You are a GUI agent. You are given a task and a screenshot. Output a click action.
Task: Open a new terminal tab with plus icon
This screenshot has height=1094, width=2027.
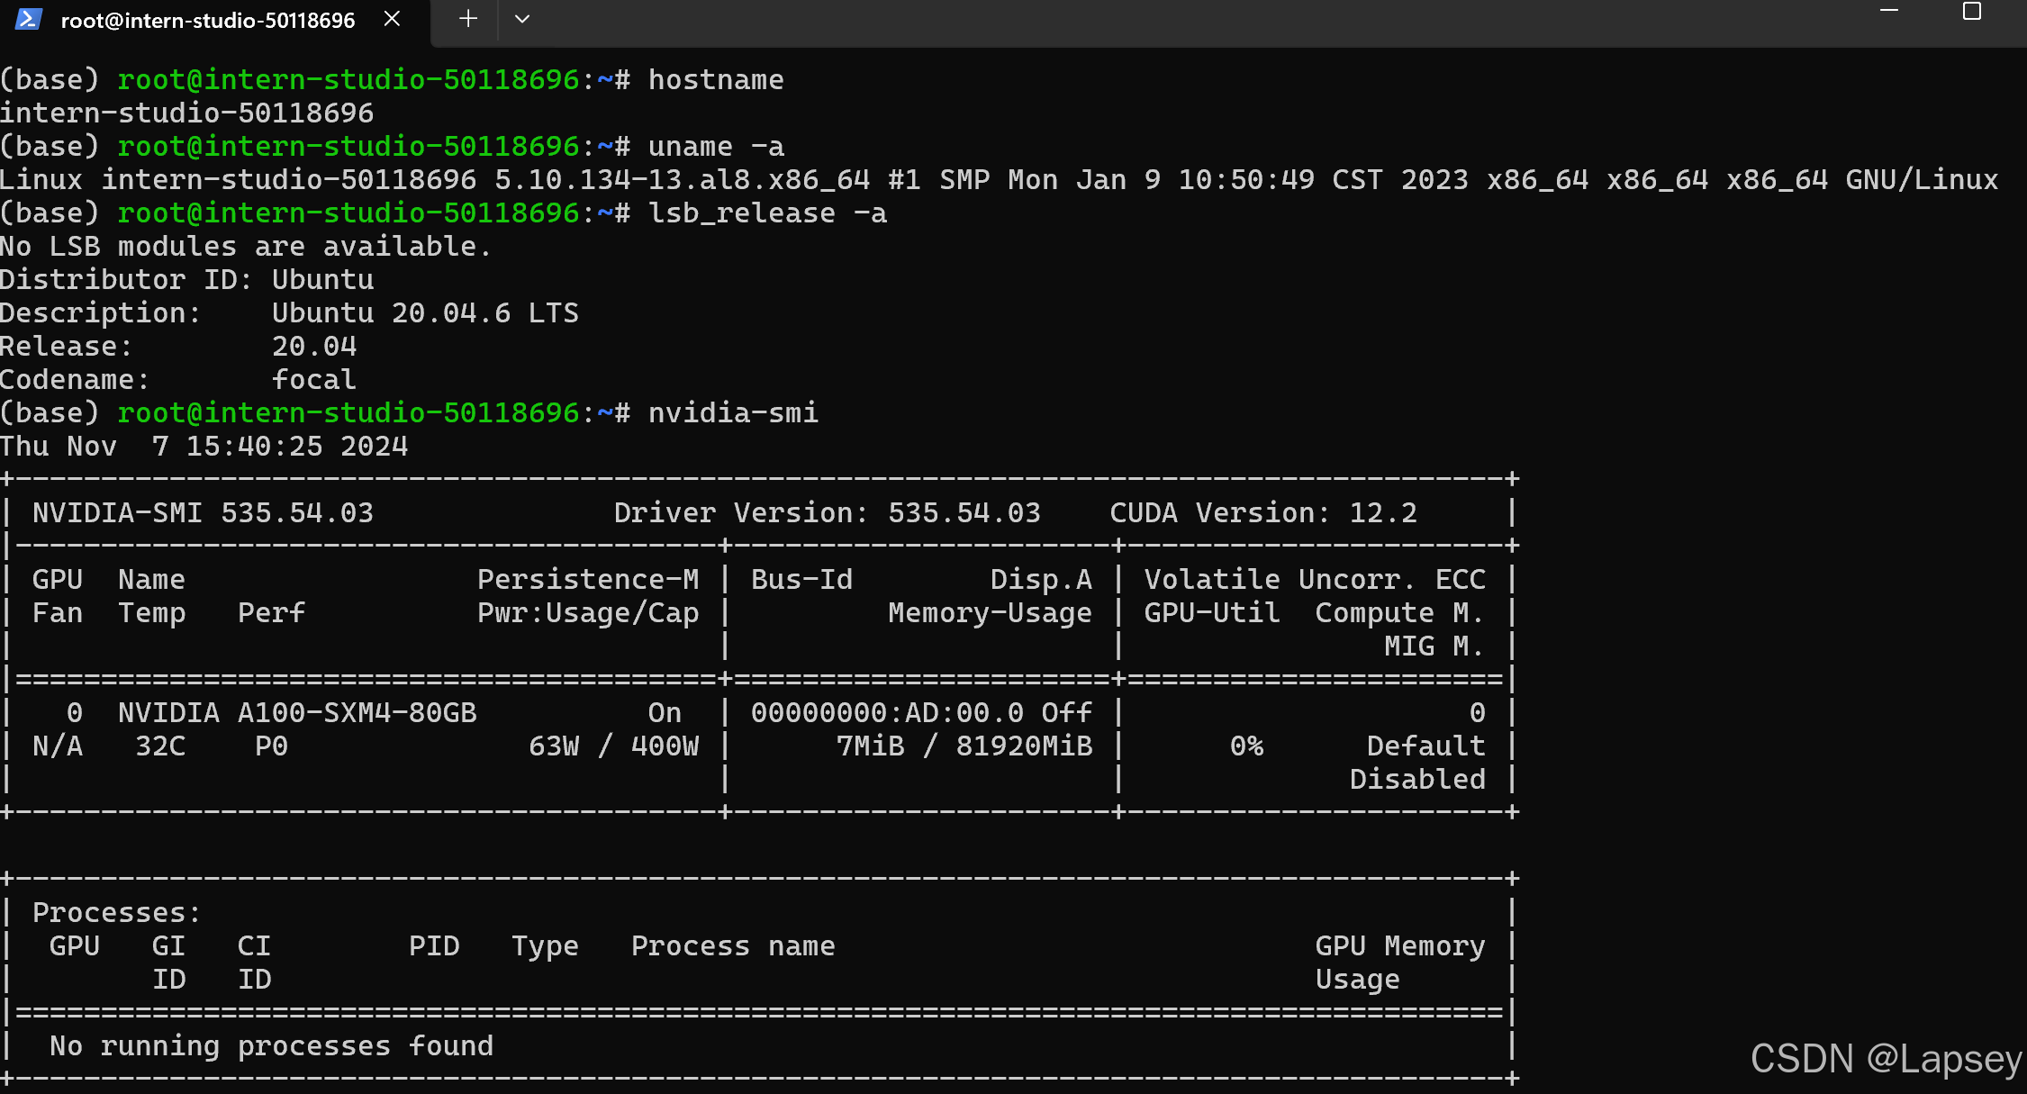[x=467, y=19]
